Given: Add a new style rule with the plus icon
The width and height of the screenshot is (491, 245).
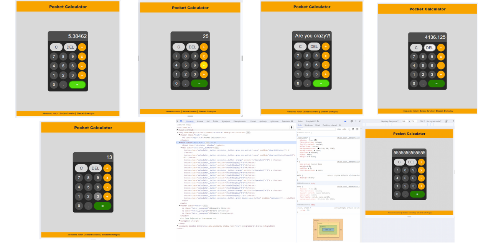Looking at the screenshot, I should point(349,129).
